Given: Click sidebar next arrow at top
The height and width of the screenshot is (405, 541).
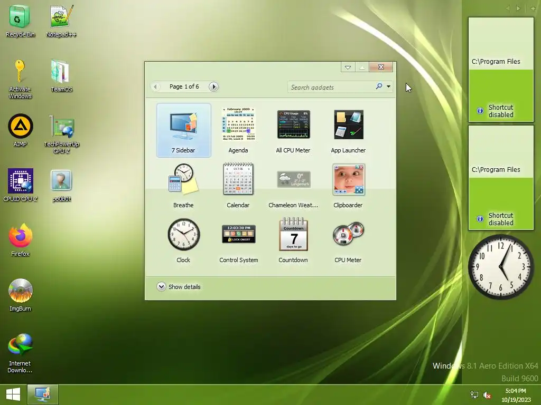Looking at the screenshot, I should [518, 8].
